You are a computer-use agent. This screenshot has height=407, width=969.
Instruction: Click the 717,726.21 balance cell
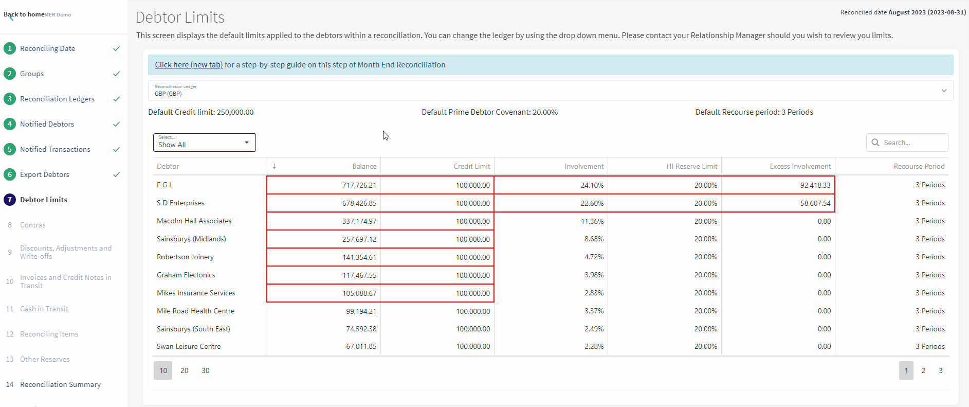pyautogui.click(x=324, y=185)
